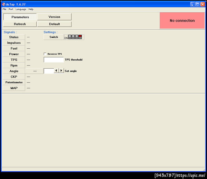Click the MAP signal label

point(14,88)
